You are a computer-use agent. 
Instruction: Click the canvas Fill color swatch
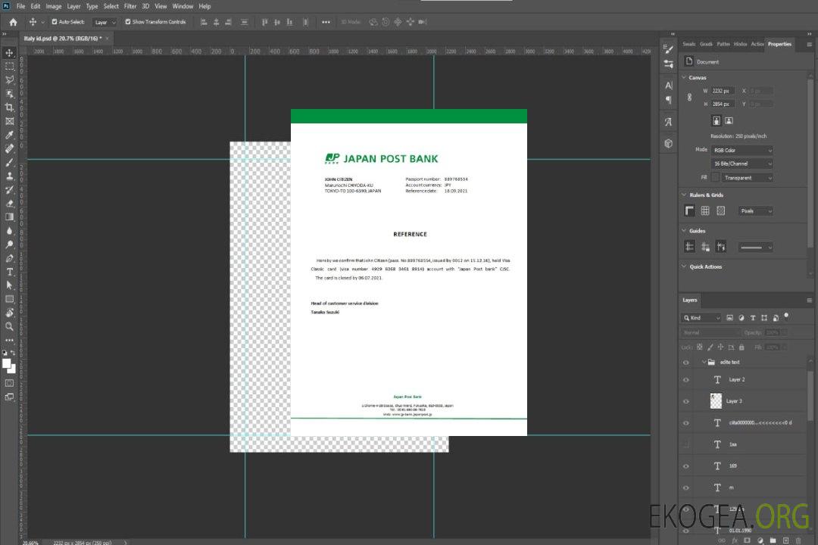pyautogui.click(x=714, y=178)
